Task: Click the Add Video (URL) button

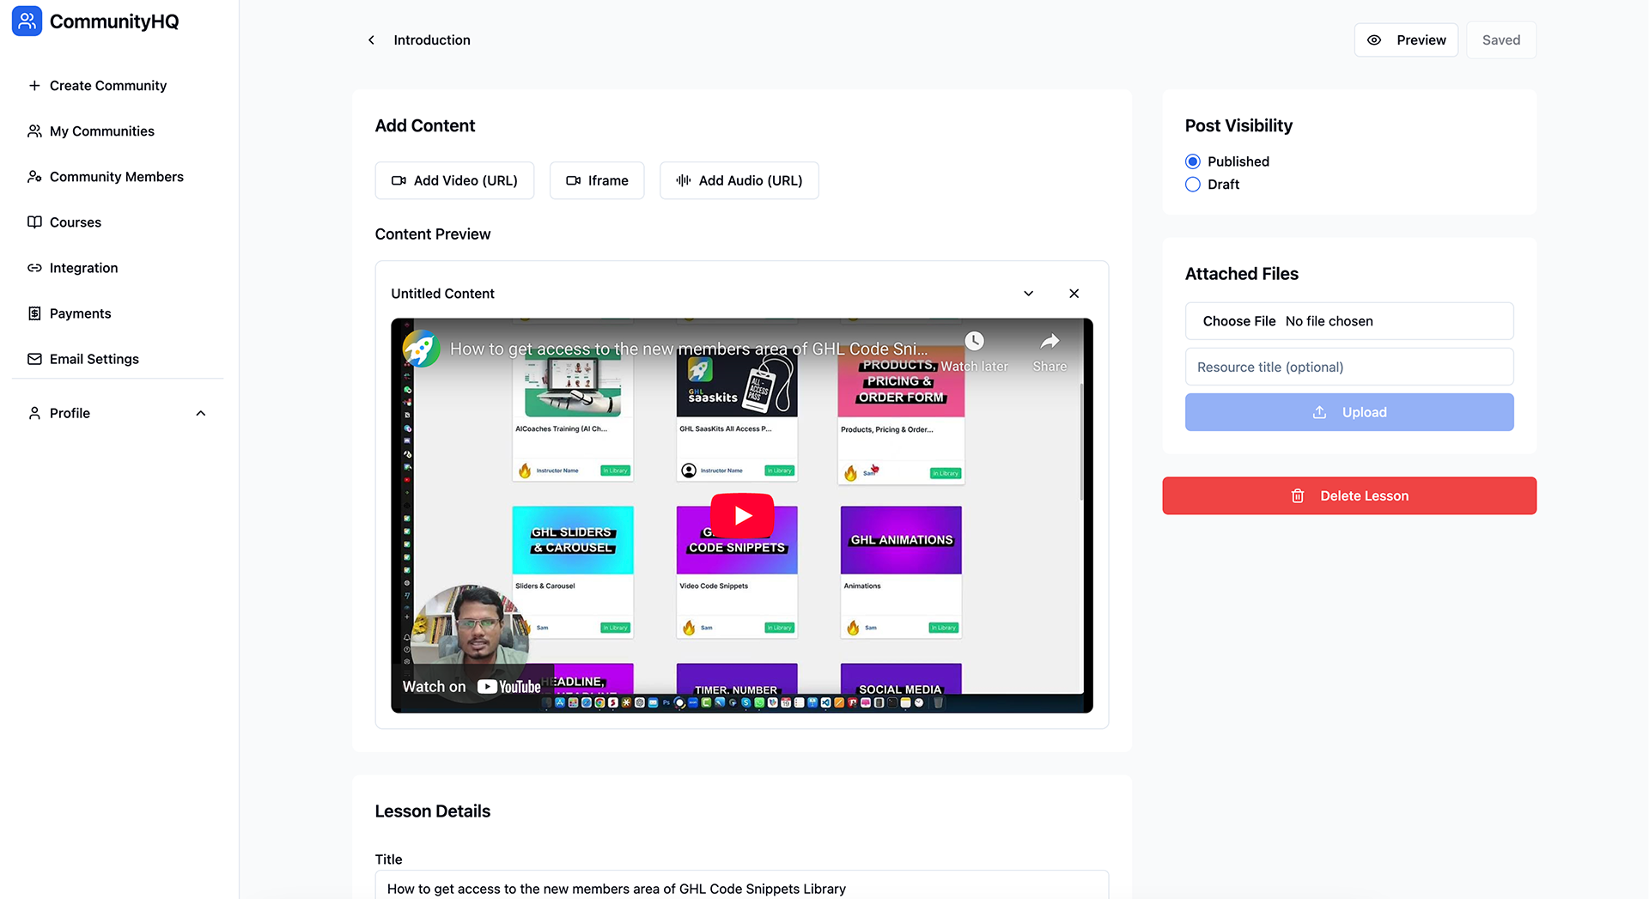Action: tap(454, 180)
